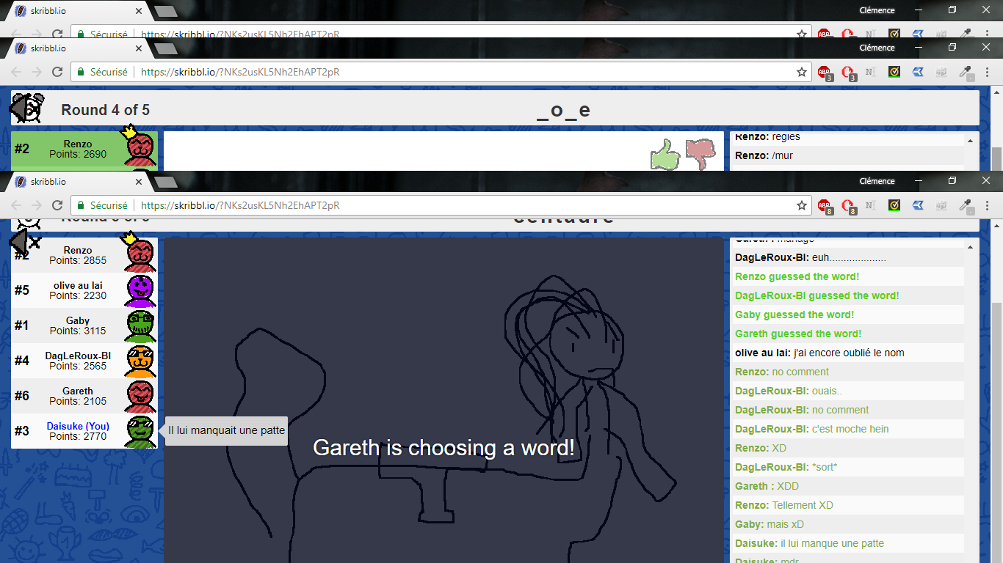Image resolution: width=1003 pixels, height=563 pixels.
Task: Close the skribbl.io tab in front window
Action: tap(137, 181)
